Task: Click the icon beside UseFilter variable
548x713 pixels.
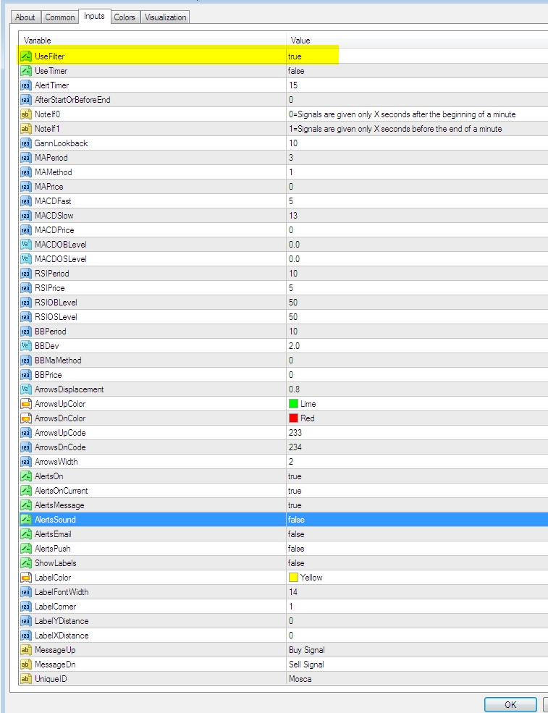Action: [x=26, y=56]
